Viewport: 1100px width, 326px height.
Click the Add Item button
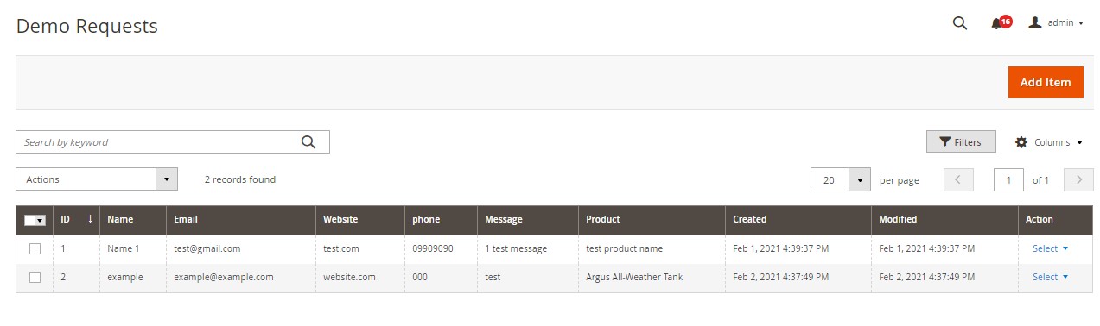click(x=1046, y=82)
